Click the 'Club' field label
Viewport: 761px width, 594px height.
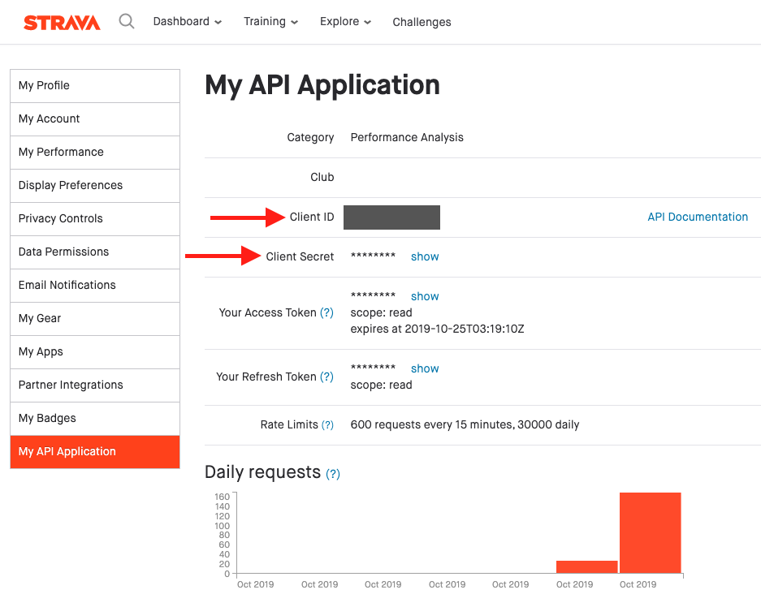tap(322, 177)
